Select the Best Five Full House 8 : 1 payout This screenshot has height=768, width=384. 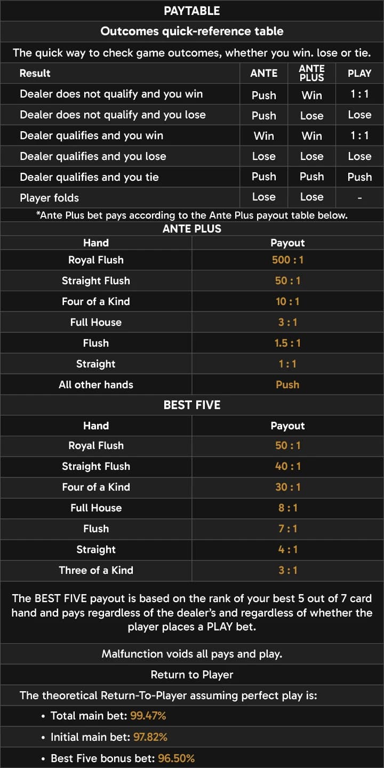[287, 508]
